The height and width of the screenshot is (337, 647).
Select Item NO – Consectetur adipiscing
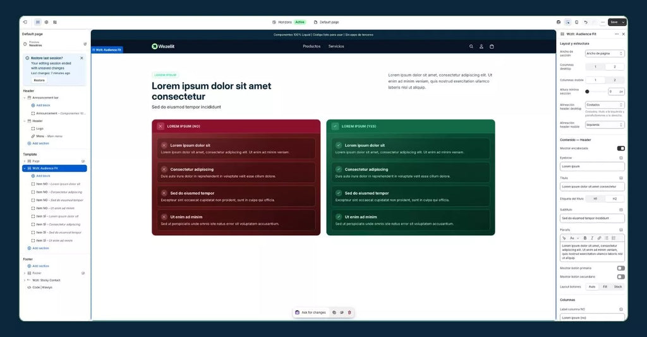pos(56,192)
